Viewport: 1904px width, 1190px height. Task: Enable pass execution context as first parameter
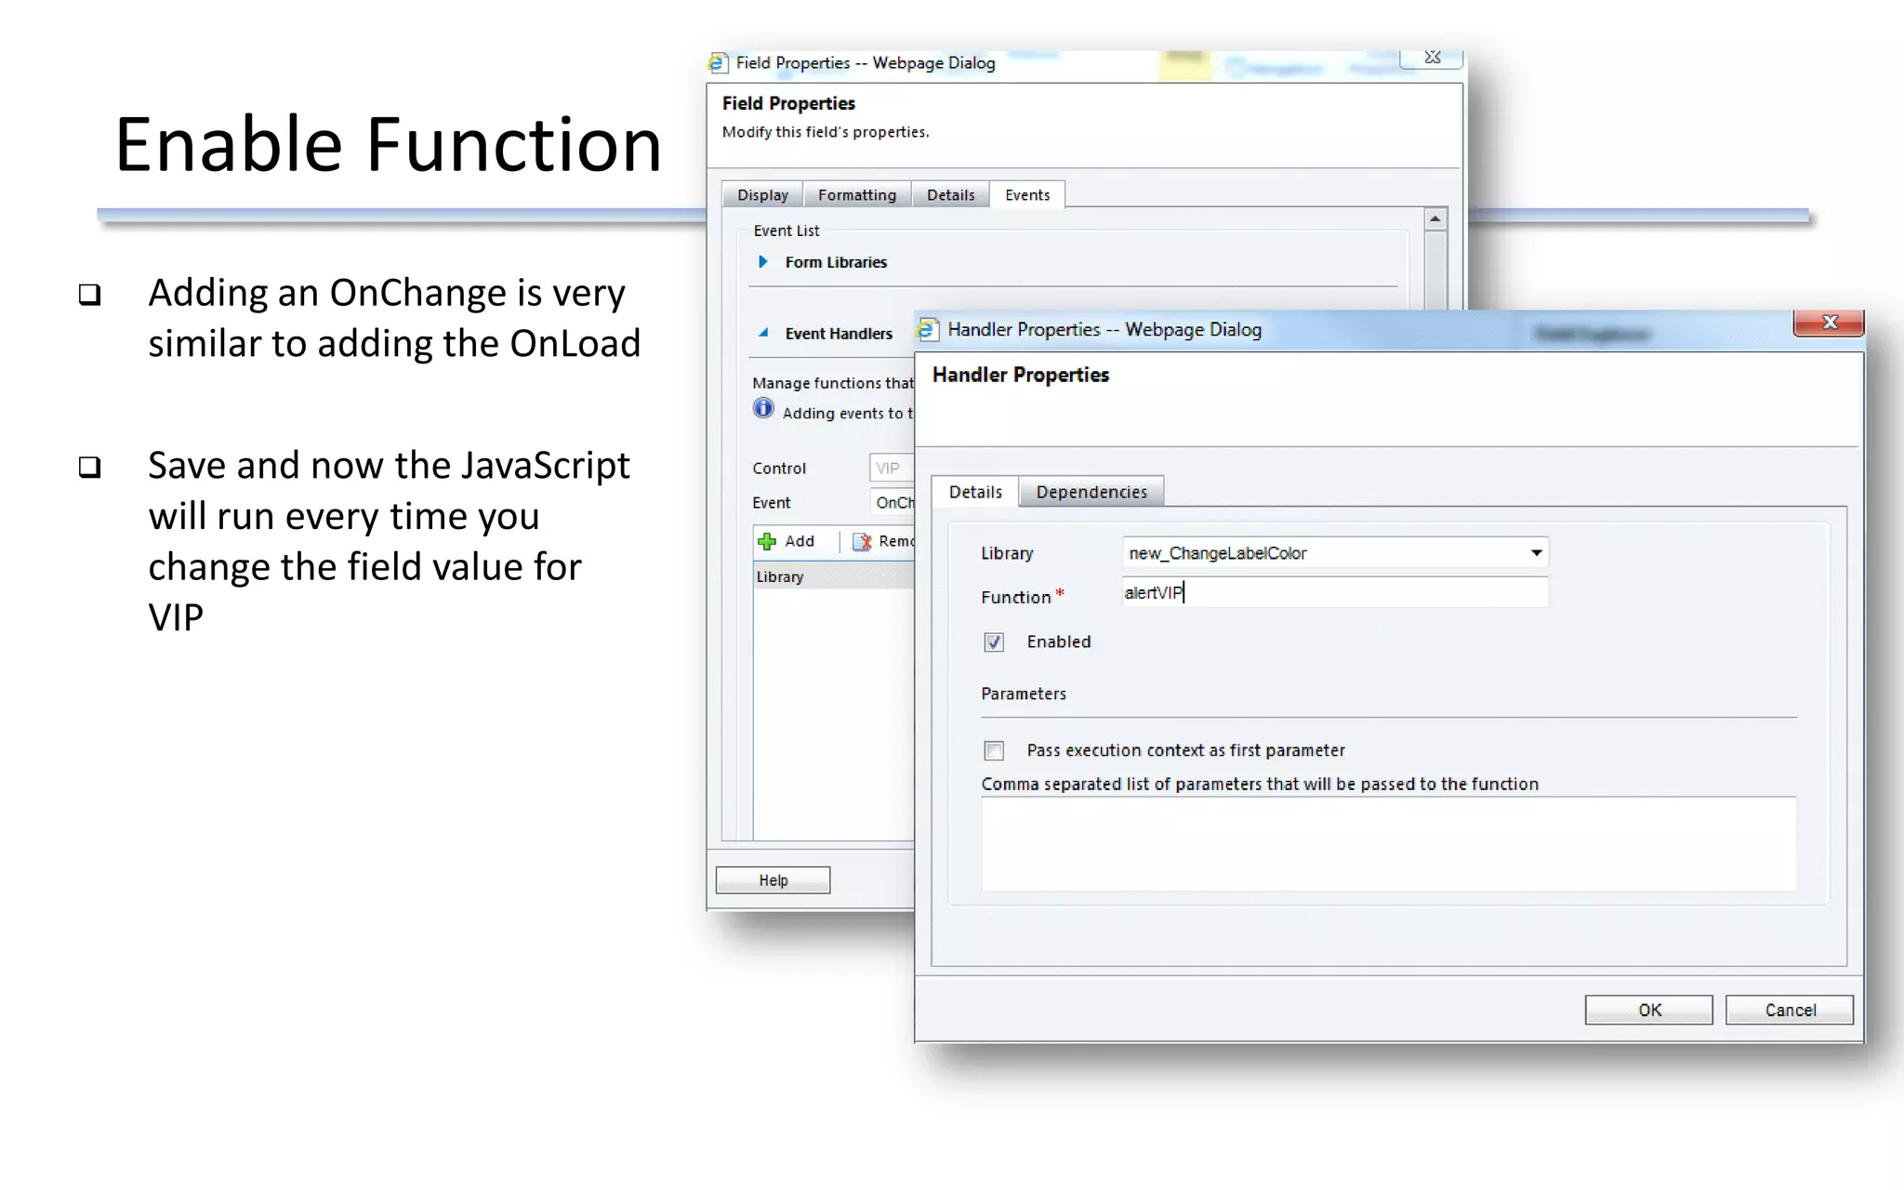point(994,750)
